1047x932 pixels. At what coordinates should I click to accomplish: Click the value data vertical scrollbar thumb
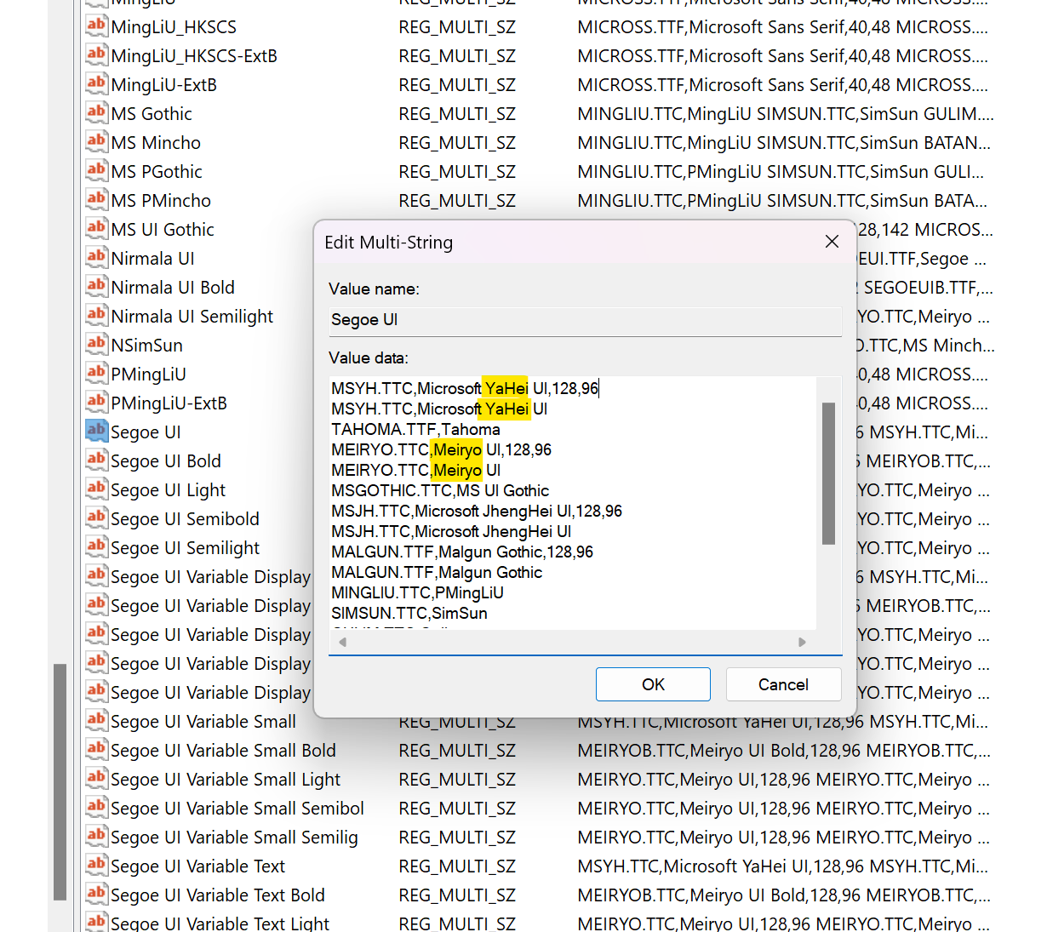tap(828, 473)
